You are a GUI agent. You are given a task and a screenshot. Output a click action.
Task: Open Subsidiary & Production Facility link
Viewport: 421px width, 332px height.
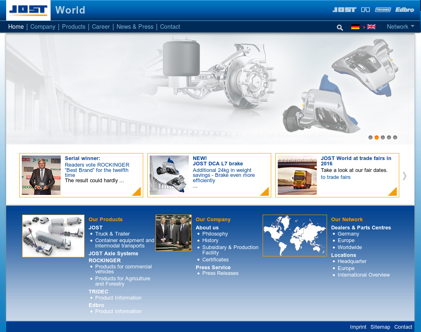coord(230,250)
